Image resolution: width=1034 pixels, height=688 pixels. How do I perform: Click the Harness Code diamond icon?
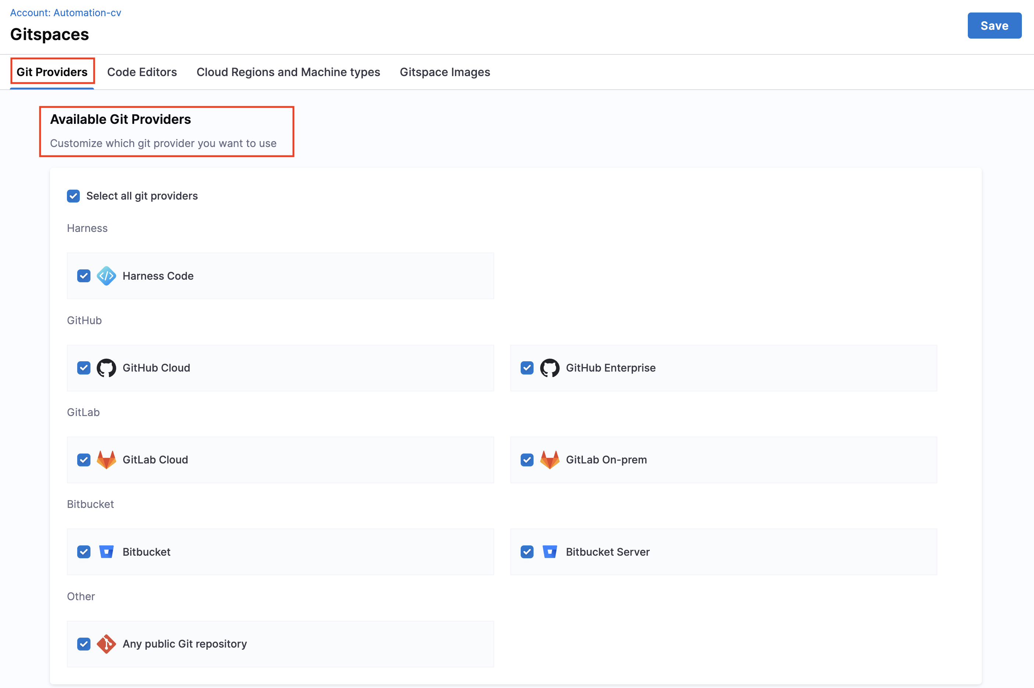[x=106, y=276]
